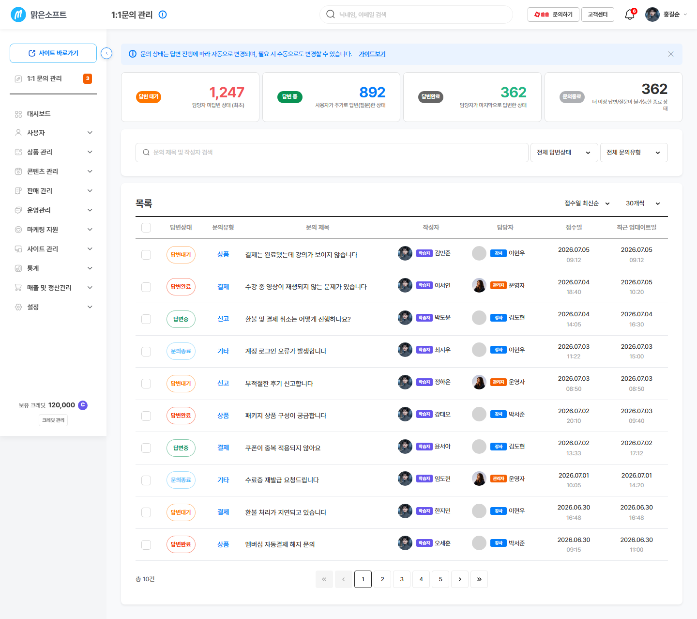The height and width of the screenshot is (619, 697).
Task: Click the magnifier icon in the top search bar
Action: (x=331, y=15)
